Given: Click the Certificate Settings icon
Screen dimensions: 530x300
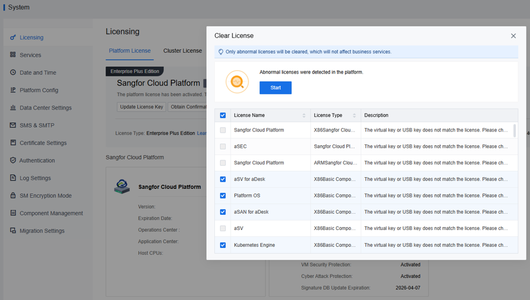Looking at the screenshot, I should pyautogui.click(x=13, y=142).
